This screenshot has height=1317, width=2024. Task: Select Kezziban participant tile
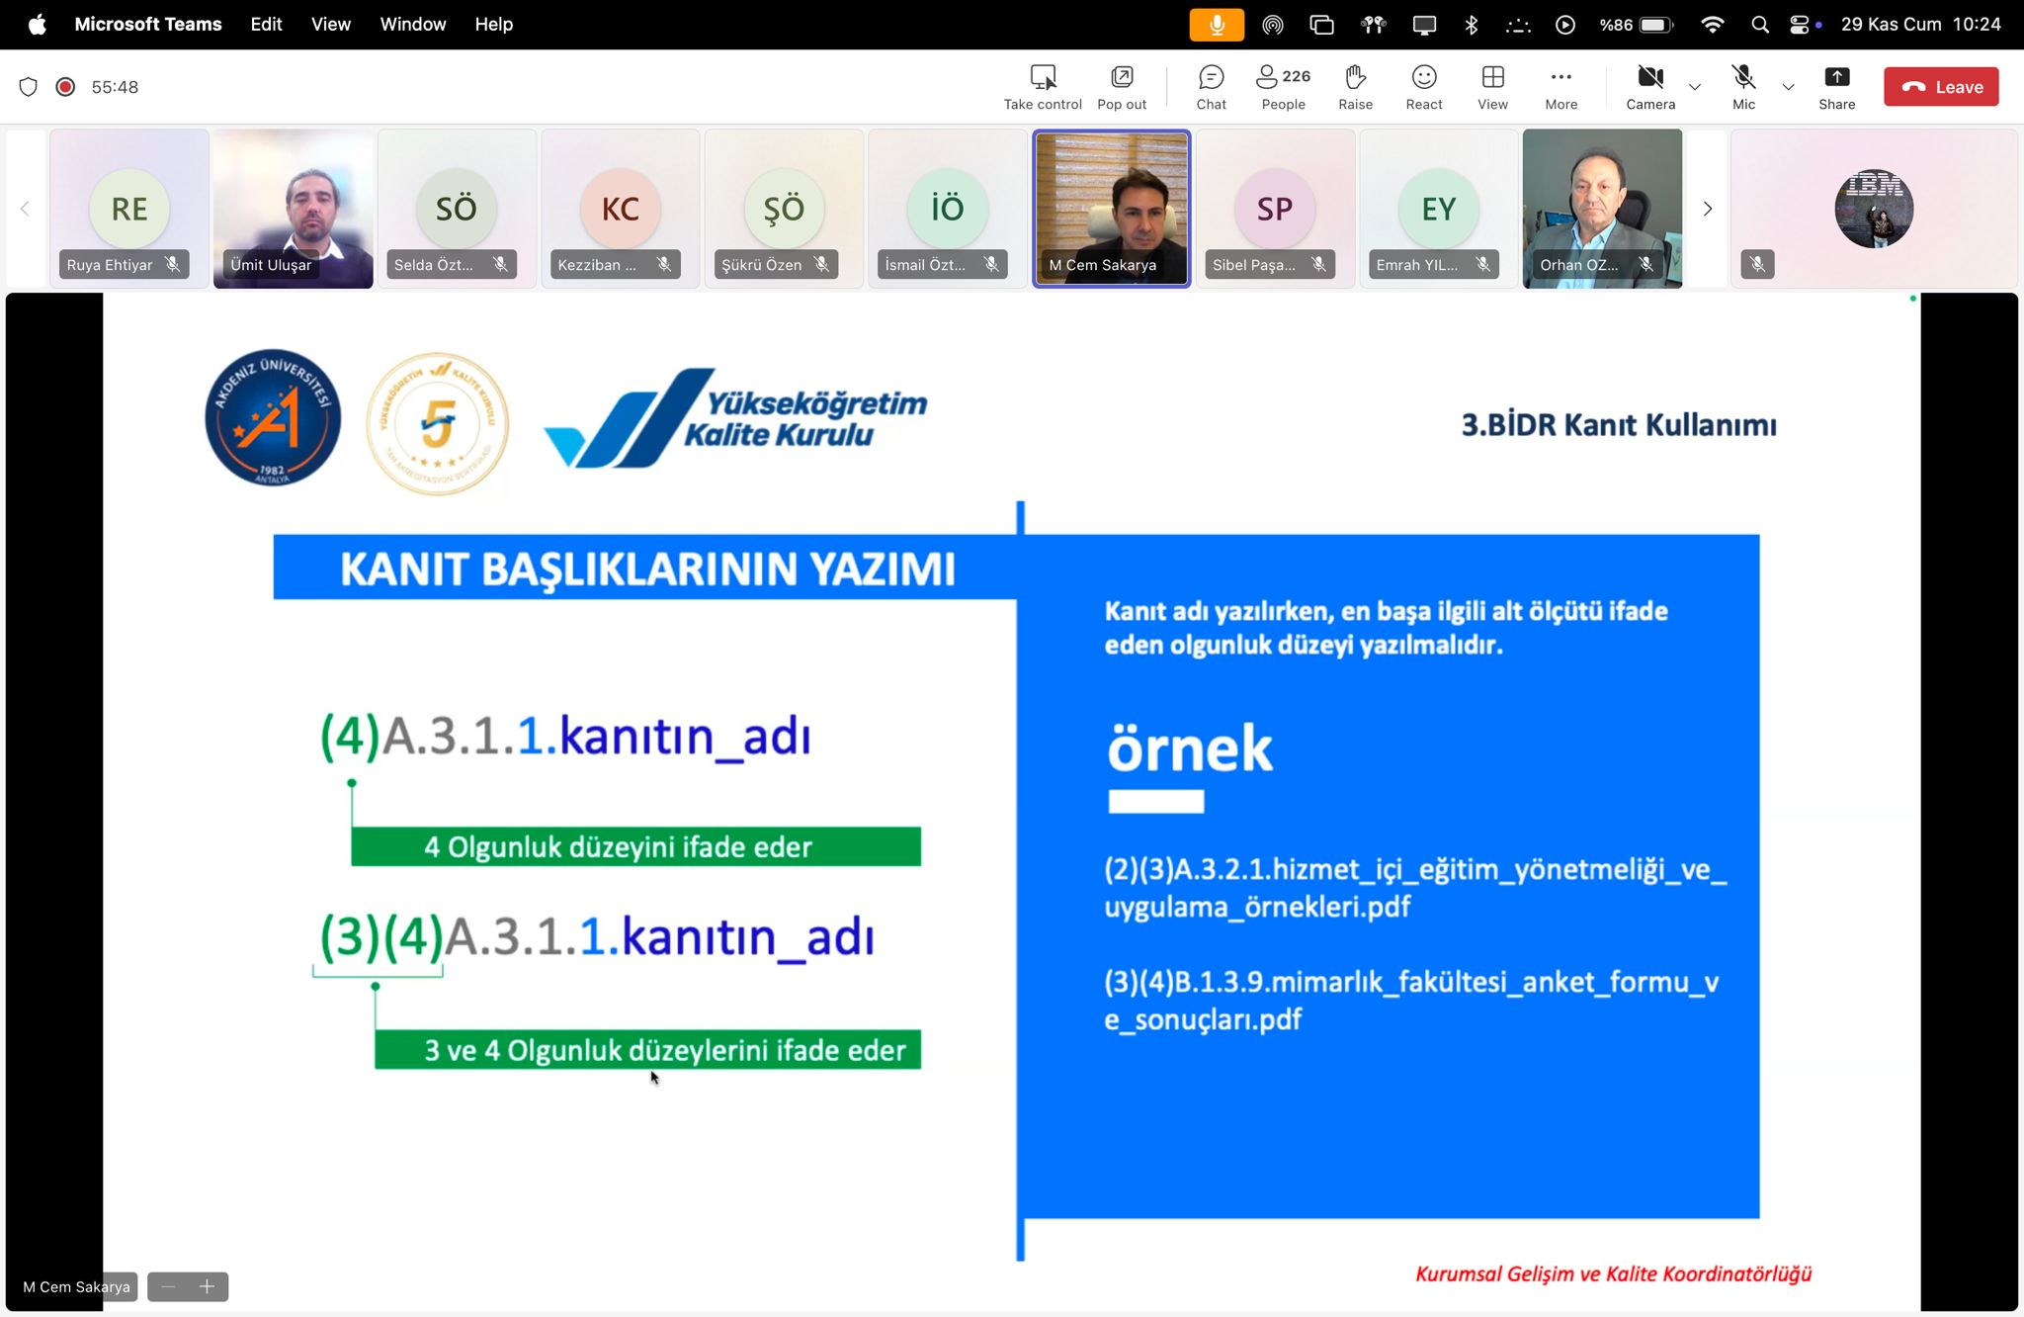click(621, 209)
